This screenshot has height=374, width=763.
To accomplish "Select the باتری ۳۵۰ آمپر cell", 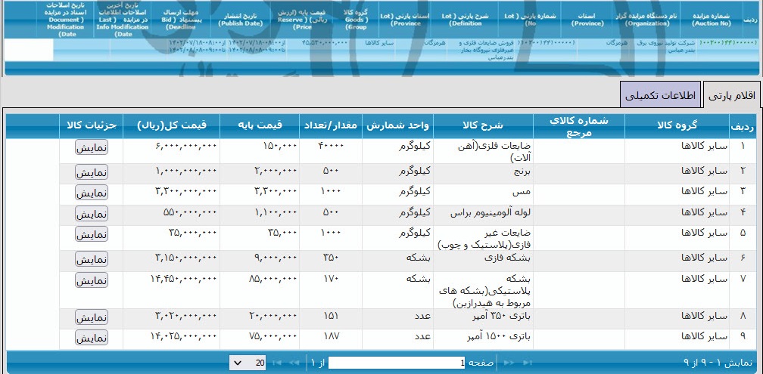I will tap(483, 317).
